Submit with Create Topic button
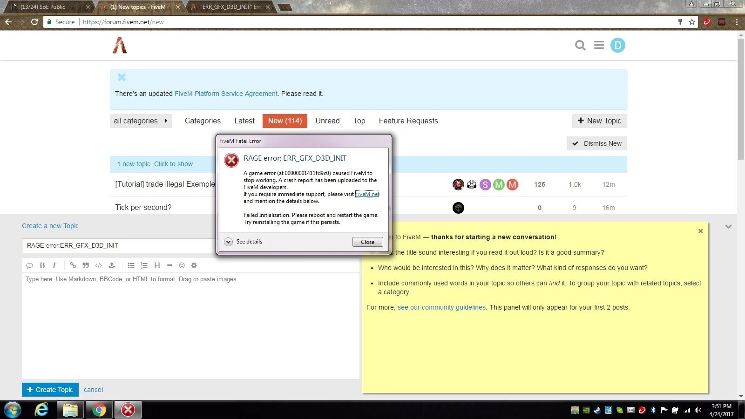This screenshot has height=419, width=745. [x=50, y=390]
